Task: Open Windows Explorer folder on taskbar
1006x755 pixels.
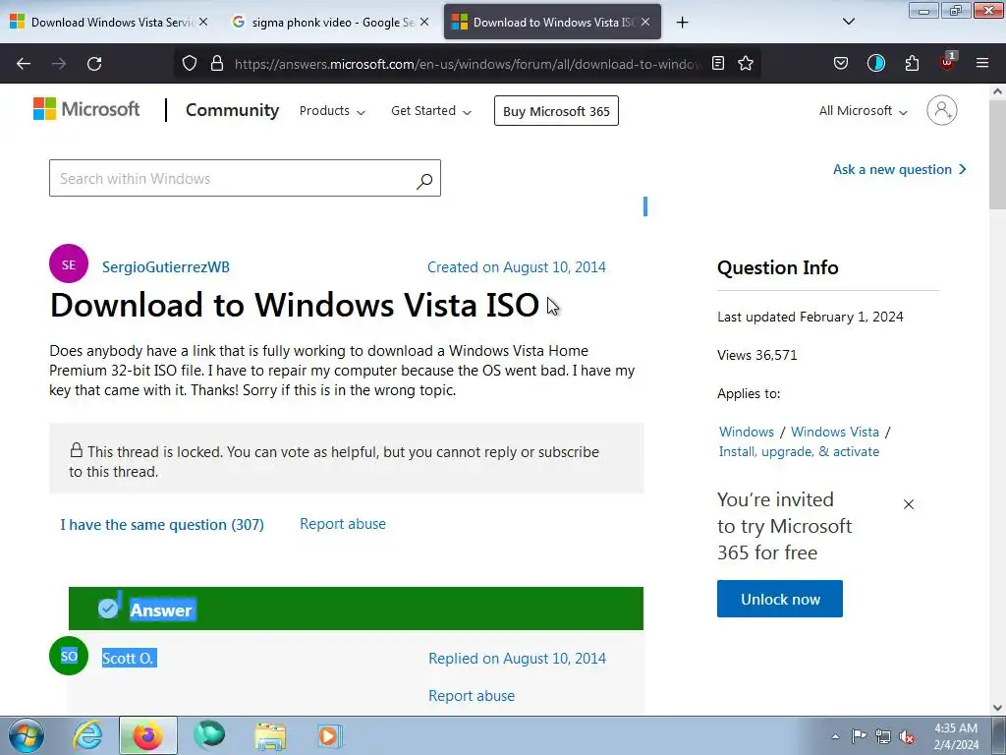Action: click(x=270, y=735)
